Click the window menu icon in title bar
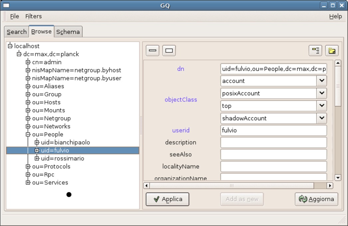This screenshot has height=226, width=348. tap(6, 5)
